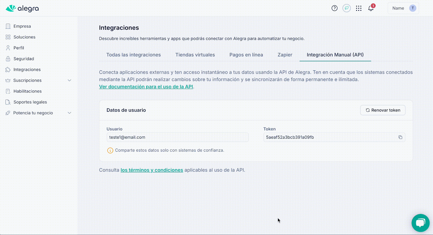Click the green leaf assistant icon
Screen dimensions: 433x235
[x=347, y=8]
